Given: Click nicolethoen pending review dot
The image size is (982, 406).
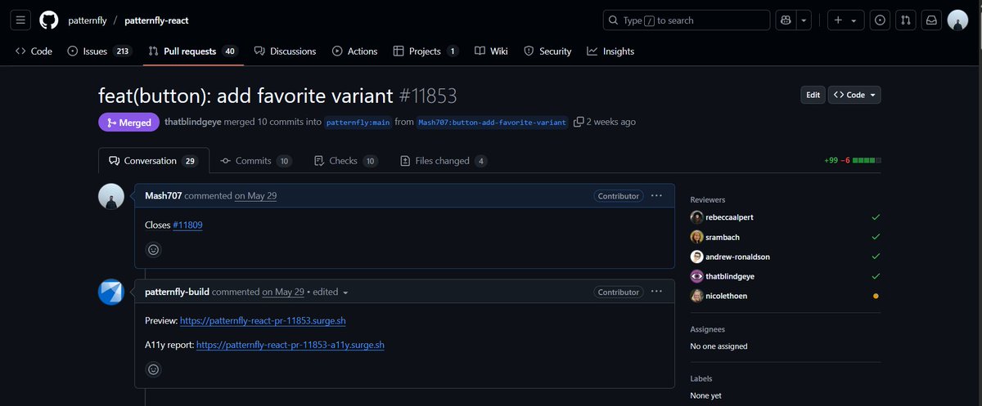Looking at the screenshot, I should [x=876, y=296].
